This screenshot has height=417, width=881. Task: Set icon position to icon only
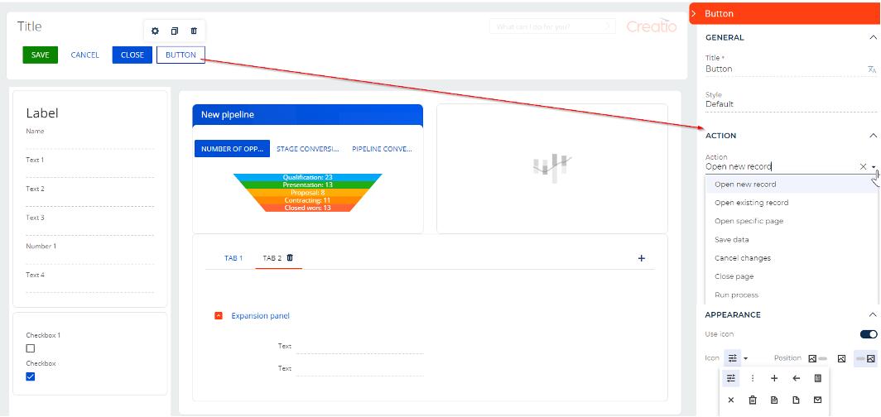841,358
